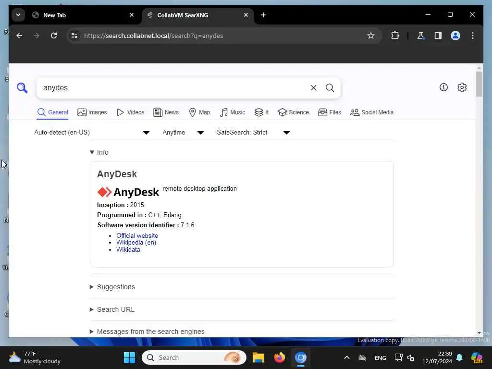Bookmark this page with star

370,36
